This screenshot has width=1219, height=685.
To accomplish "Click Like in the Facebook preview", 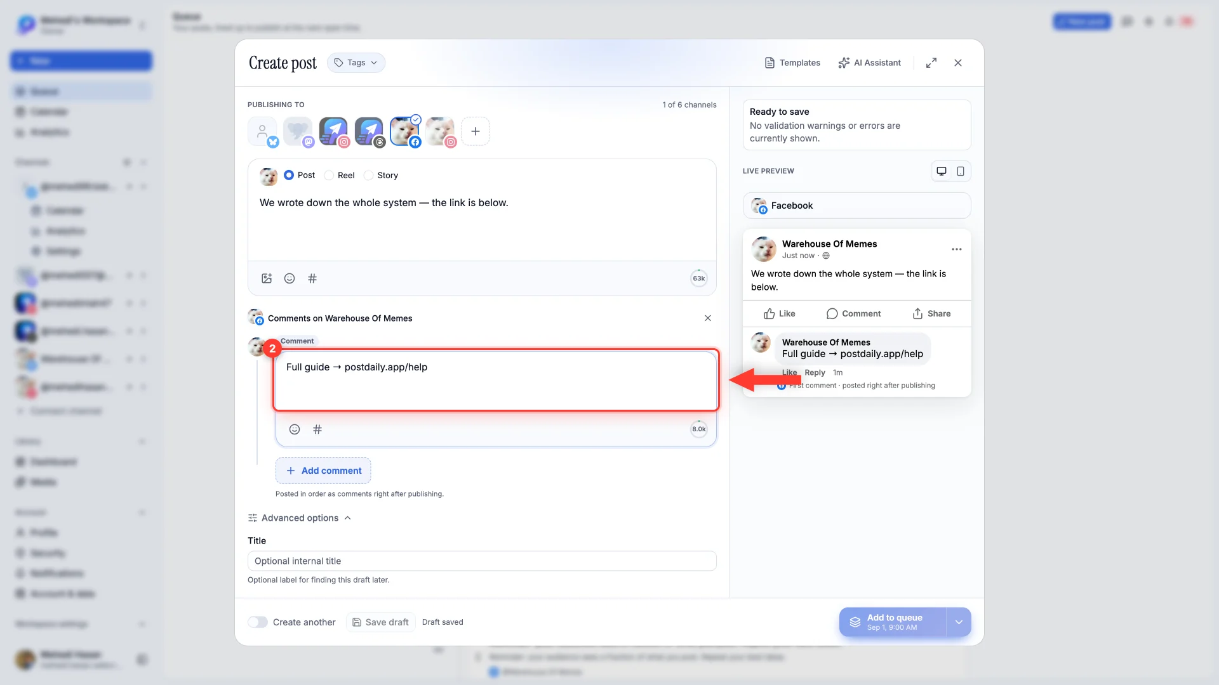I will click(779, 314).
